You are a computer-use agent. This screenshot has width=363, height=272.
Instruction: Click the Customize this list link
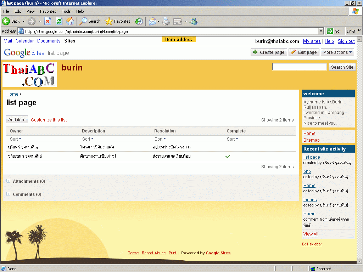[49, 120]
